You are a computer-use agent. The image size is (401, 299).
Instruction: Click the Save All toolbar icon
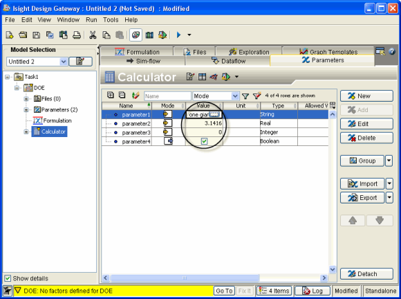(x=50, y=35)
